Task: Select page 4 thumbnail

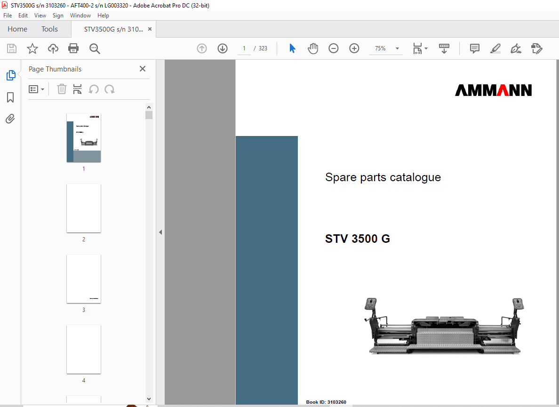Action: point(84,350)
